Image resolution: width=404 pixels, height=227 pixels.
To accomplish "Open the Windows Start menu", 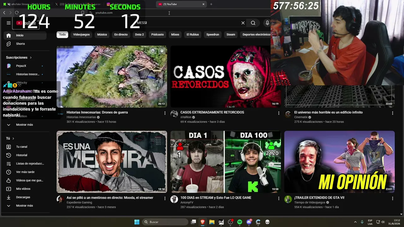I will [x=137, y=222].
